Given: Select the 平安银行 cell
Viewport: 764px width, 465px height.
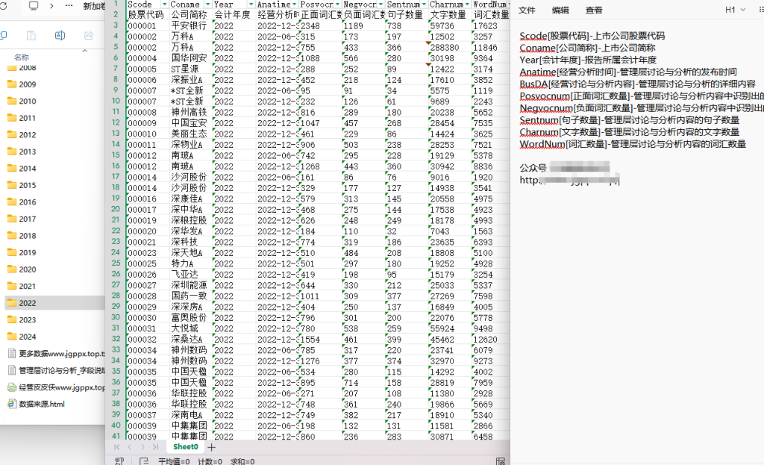Looking at the screenshot, I should pos(190,25).
